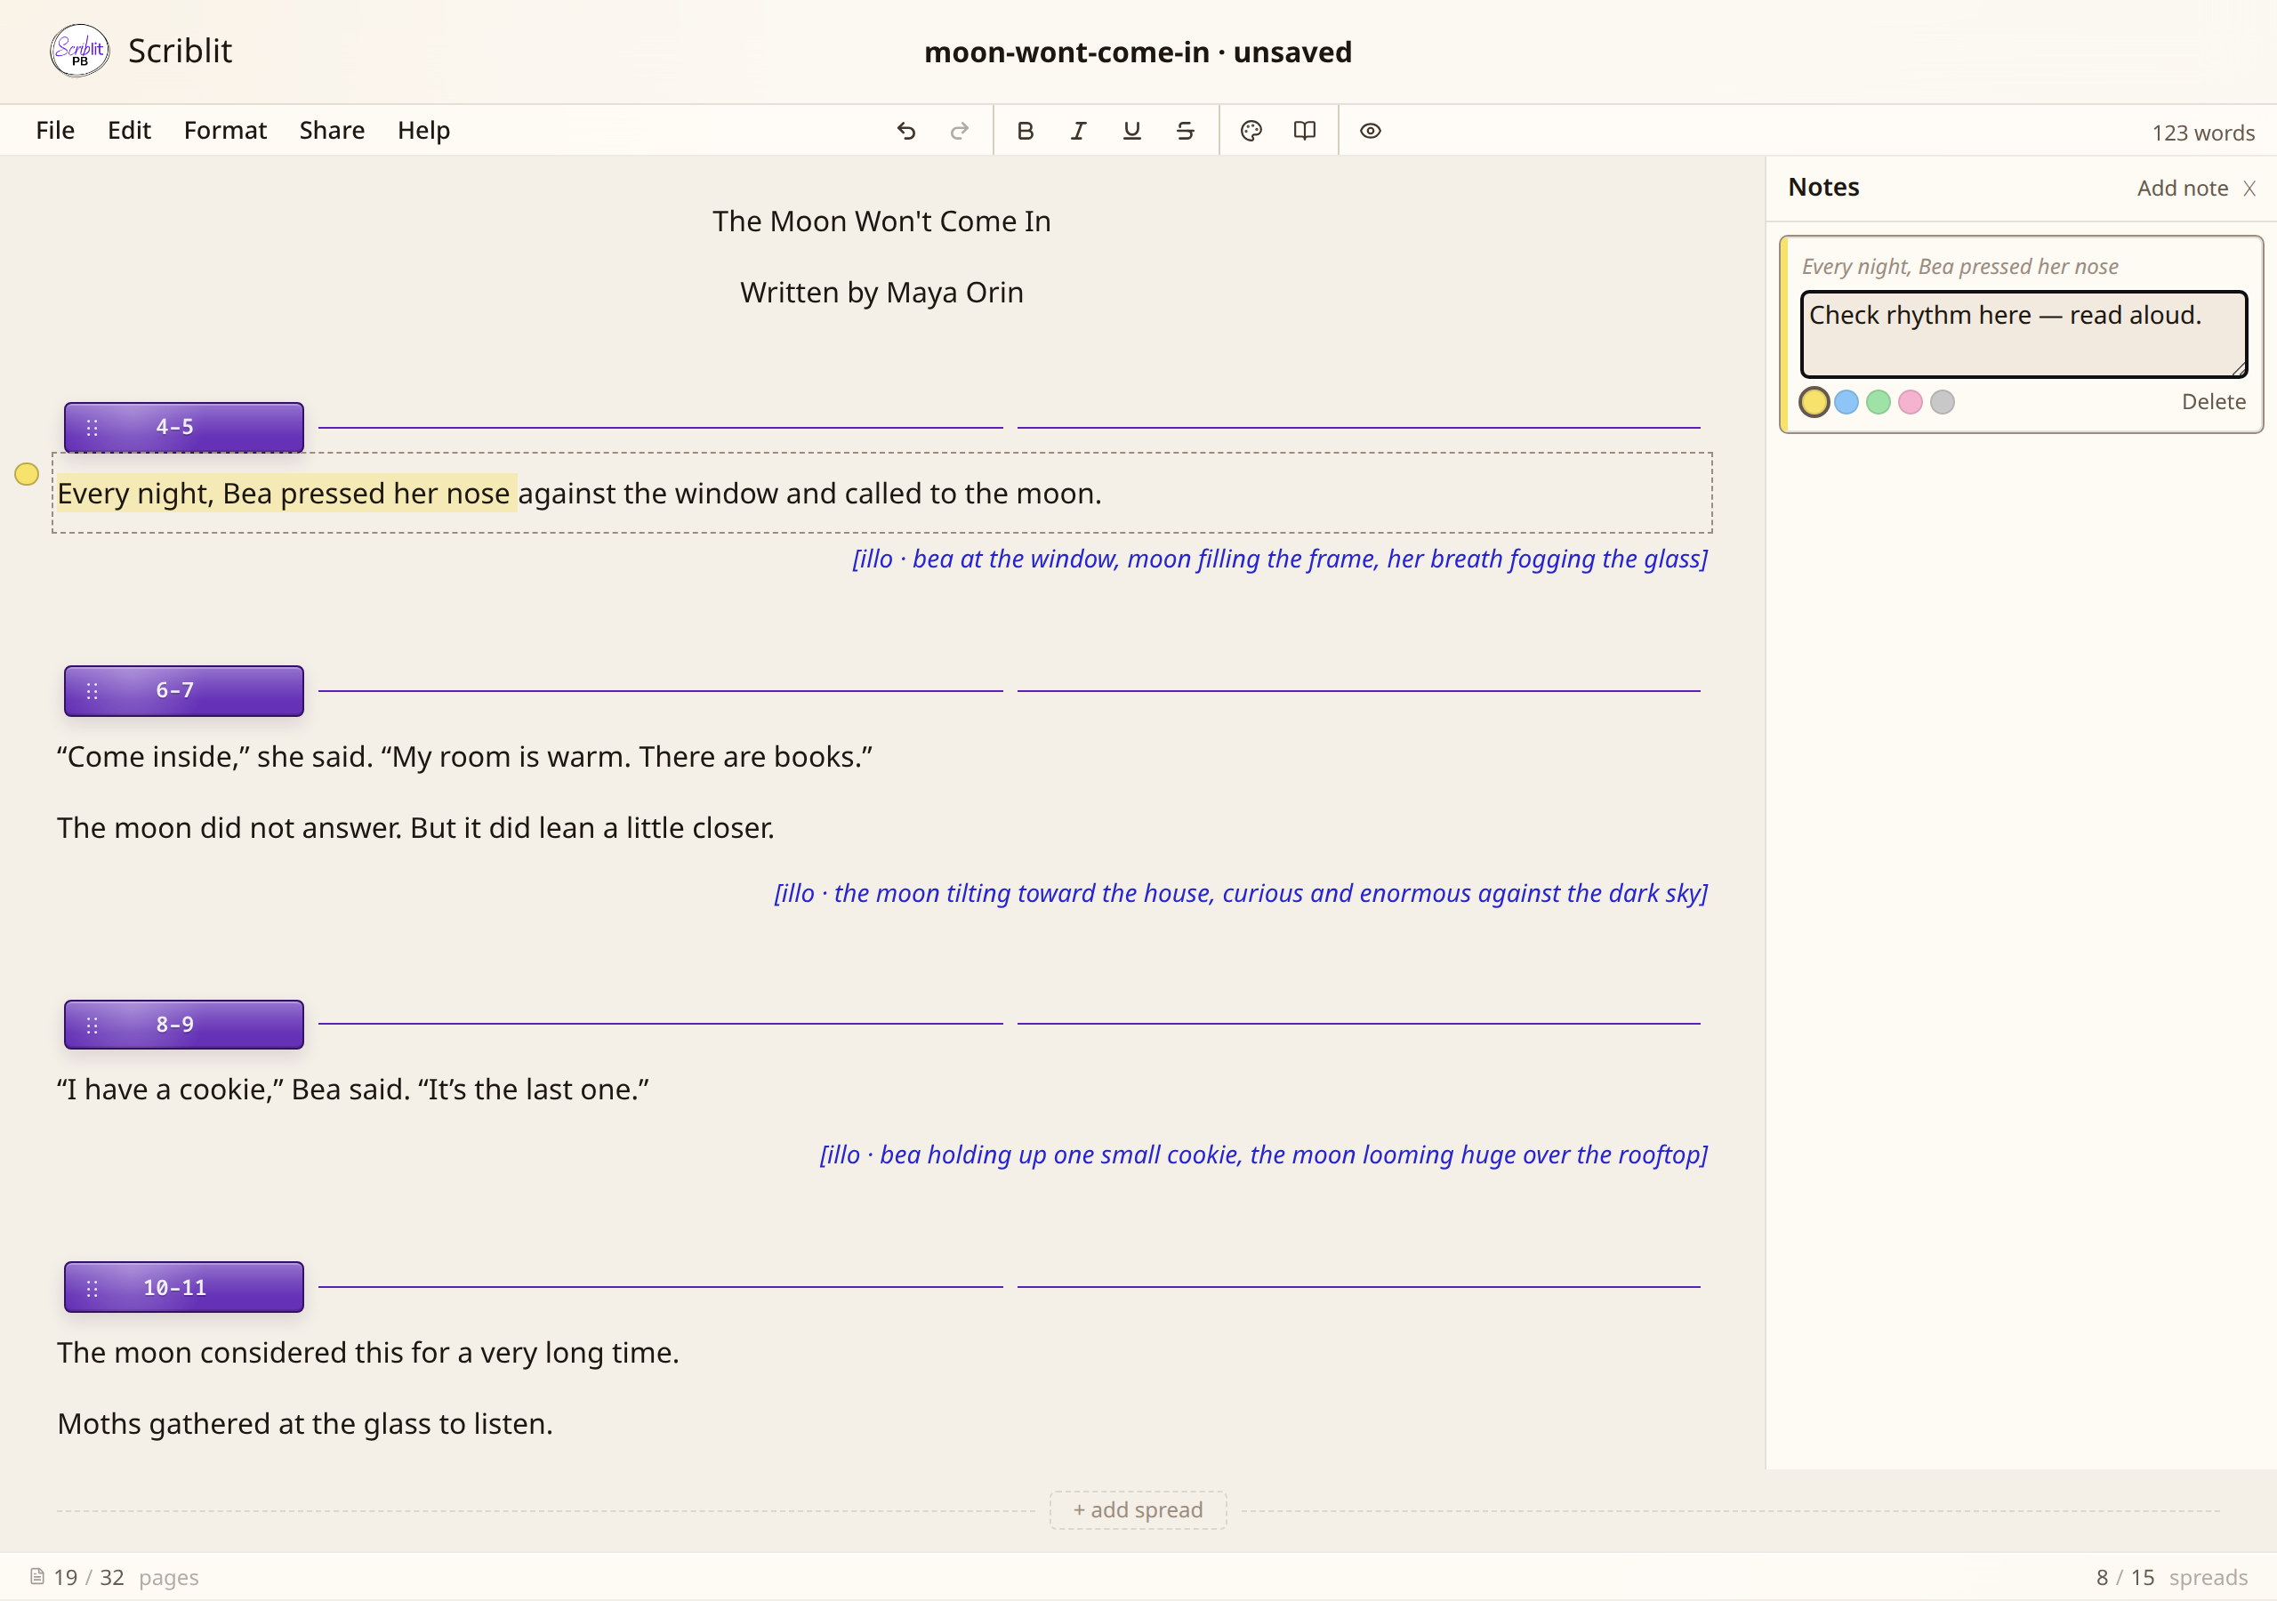Click the '123 words' counter
Screen dimensions: 2277x1601
[2202, 133]
